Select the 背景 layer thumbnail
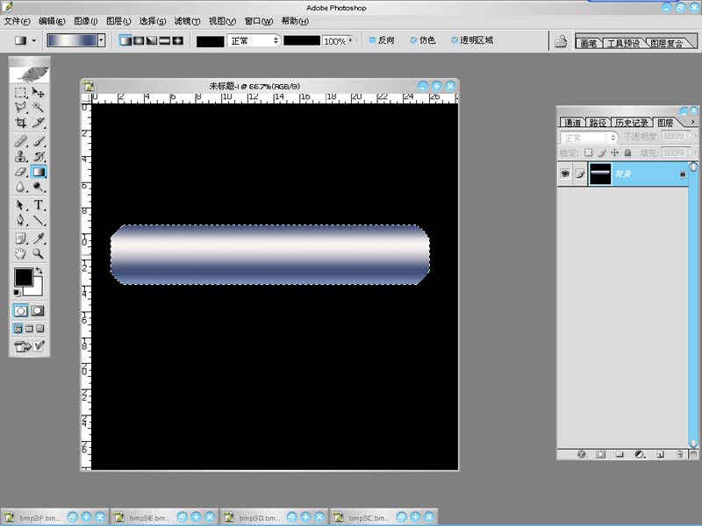 601,174
